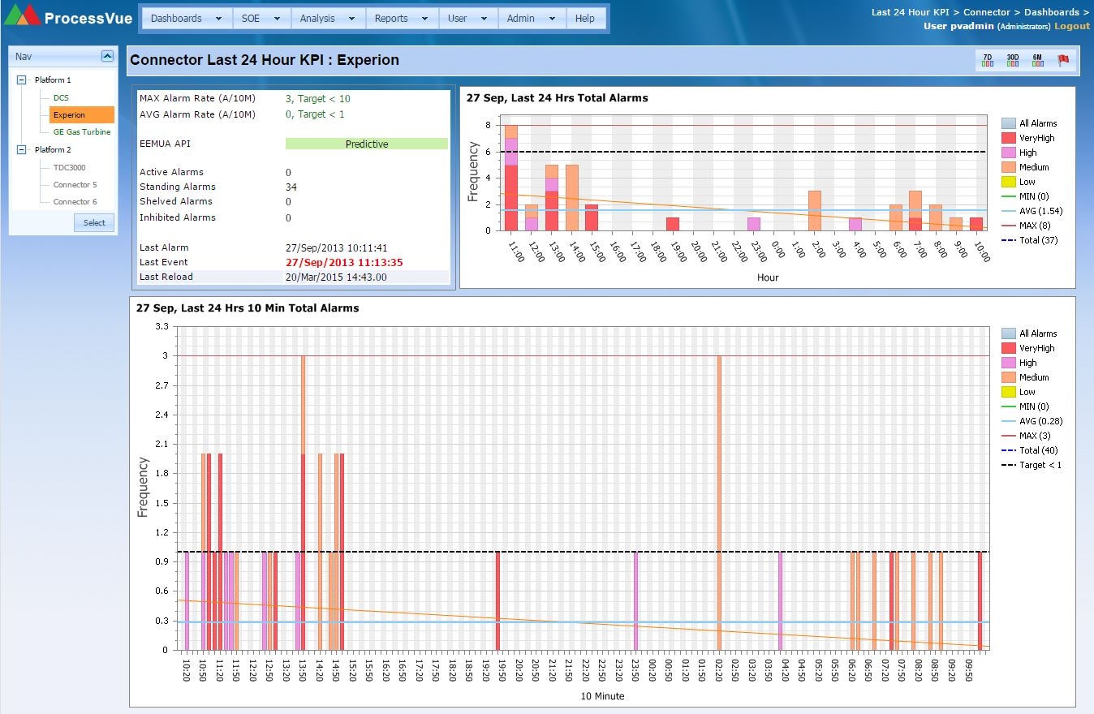Click MAX (3) in 10 Min legend
1094x714 pixels.
point(1036,436)
